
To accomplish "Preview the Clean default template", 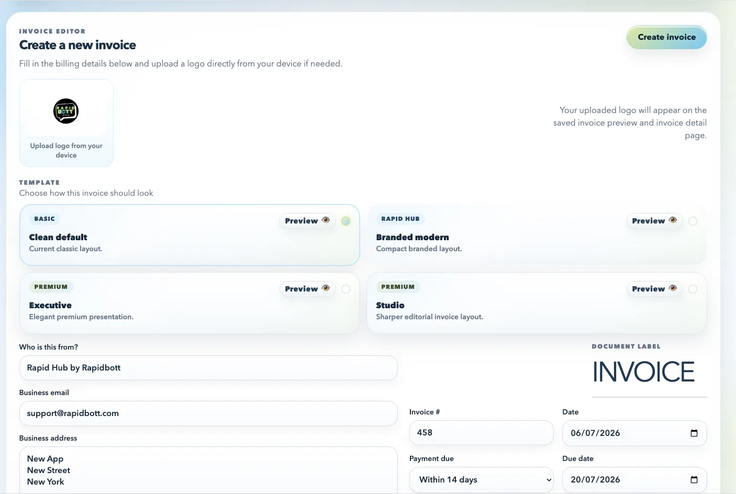I will [x=307, y=221].
